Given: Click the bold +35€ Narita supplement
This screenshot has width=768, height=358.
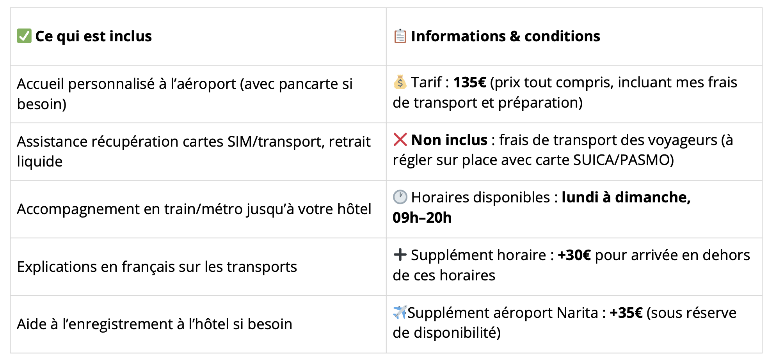Looking at the screenshot, I should pyautogui.click(x=626, y=313).
